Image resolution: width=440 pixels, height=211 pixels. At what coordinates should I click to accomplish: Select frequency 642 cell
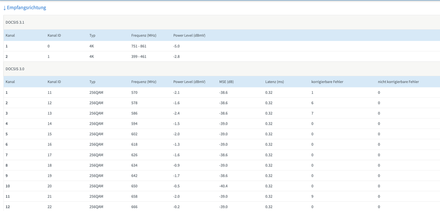coord(134,176)
